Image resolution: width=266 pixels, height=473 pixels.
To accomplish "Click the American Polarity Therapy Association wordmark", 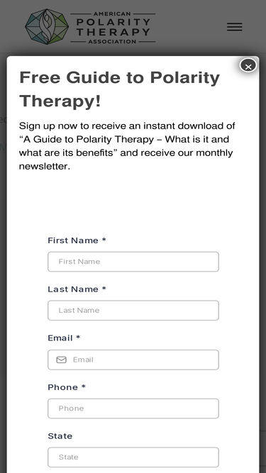I will (x=113, y=28).
